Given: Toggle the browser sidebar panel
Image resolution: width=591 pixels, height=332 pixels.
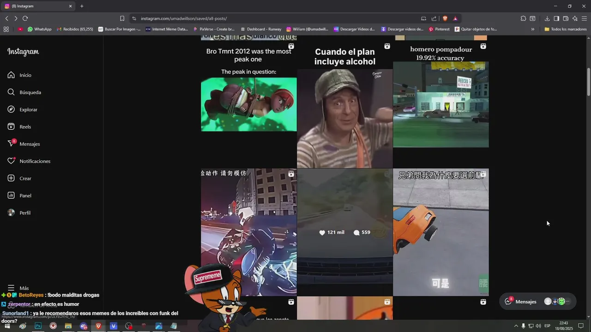Looking at the screenshot, I should point(556,18).
